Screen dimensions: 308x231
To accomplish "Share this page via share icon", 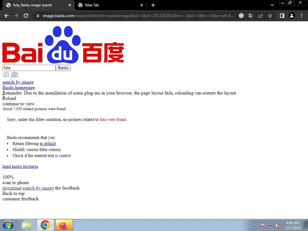I will pos(260,16).
